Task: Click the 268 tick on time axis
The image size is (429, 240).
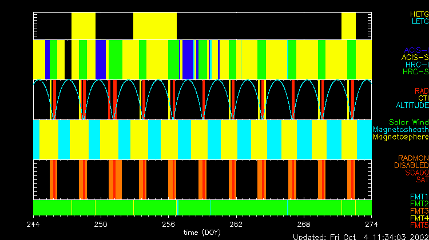Action: pyautogui.click(x=303, y=224)
